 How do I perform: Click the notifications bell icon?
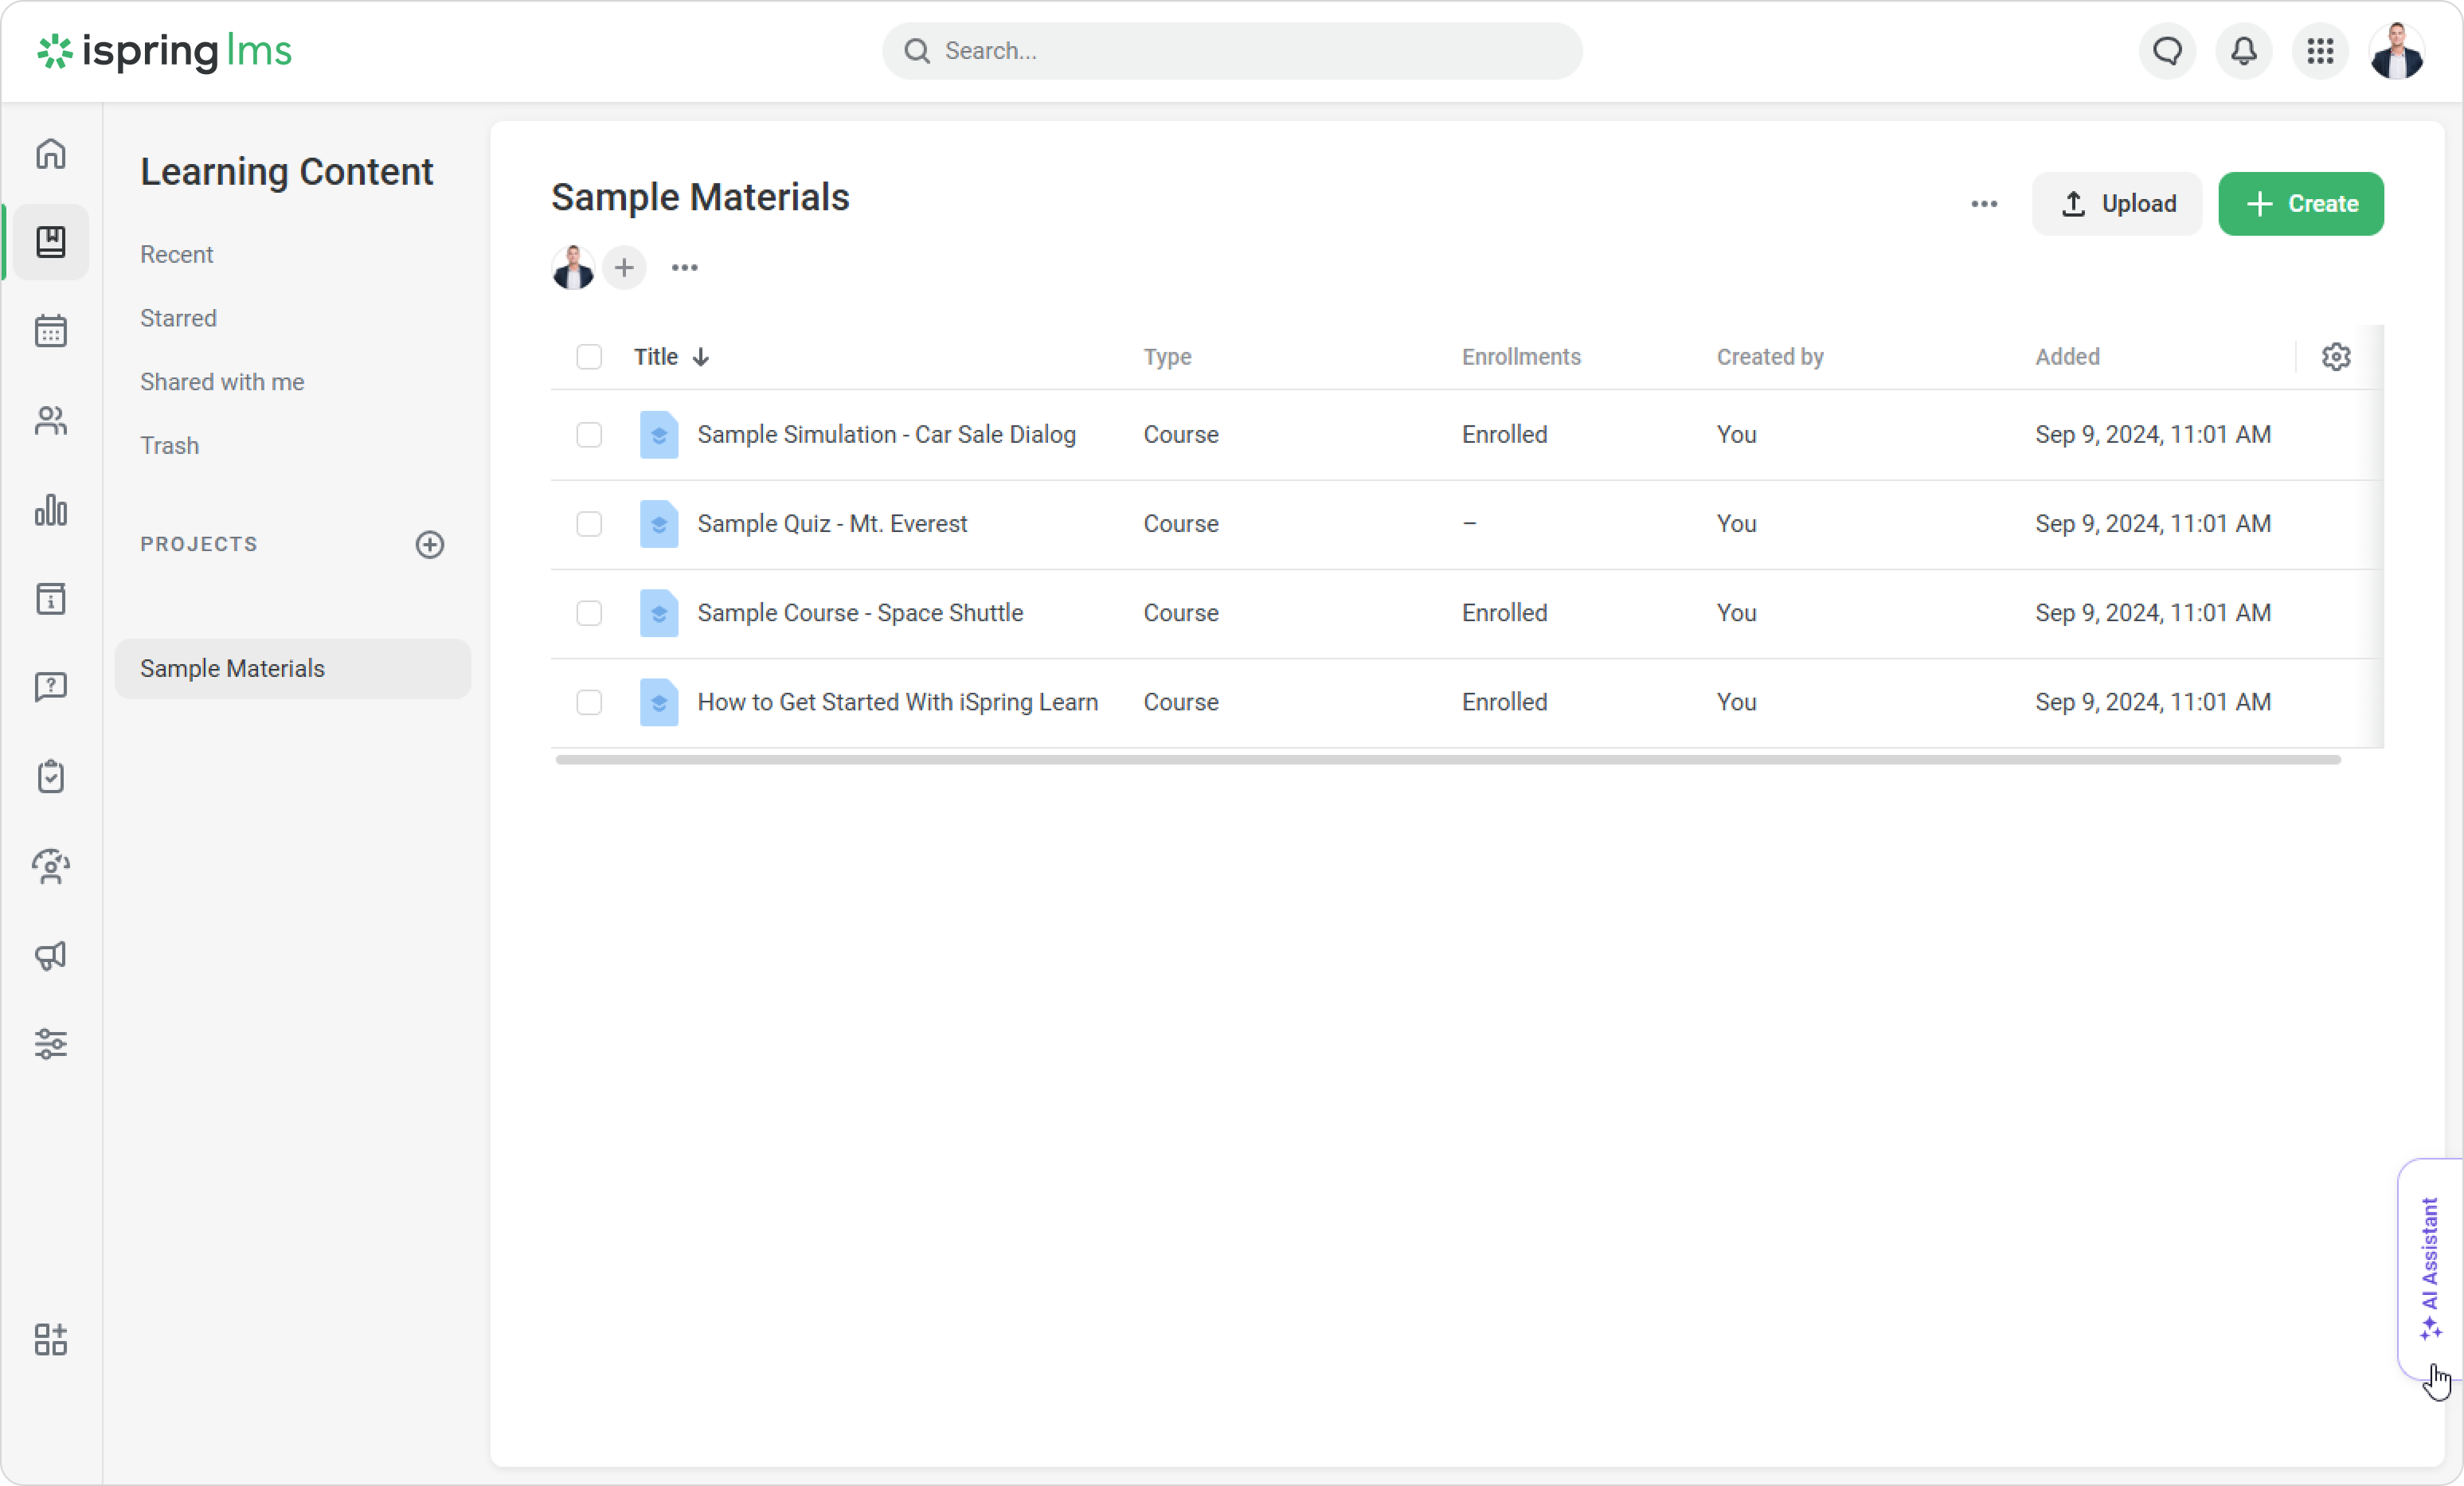[2244, 51]
